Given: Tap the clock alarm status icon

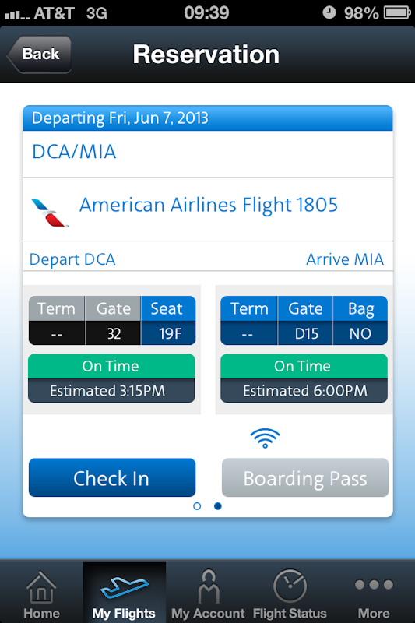Looking at the screenshot, I should point(329,12).
